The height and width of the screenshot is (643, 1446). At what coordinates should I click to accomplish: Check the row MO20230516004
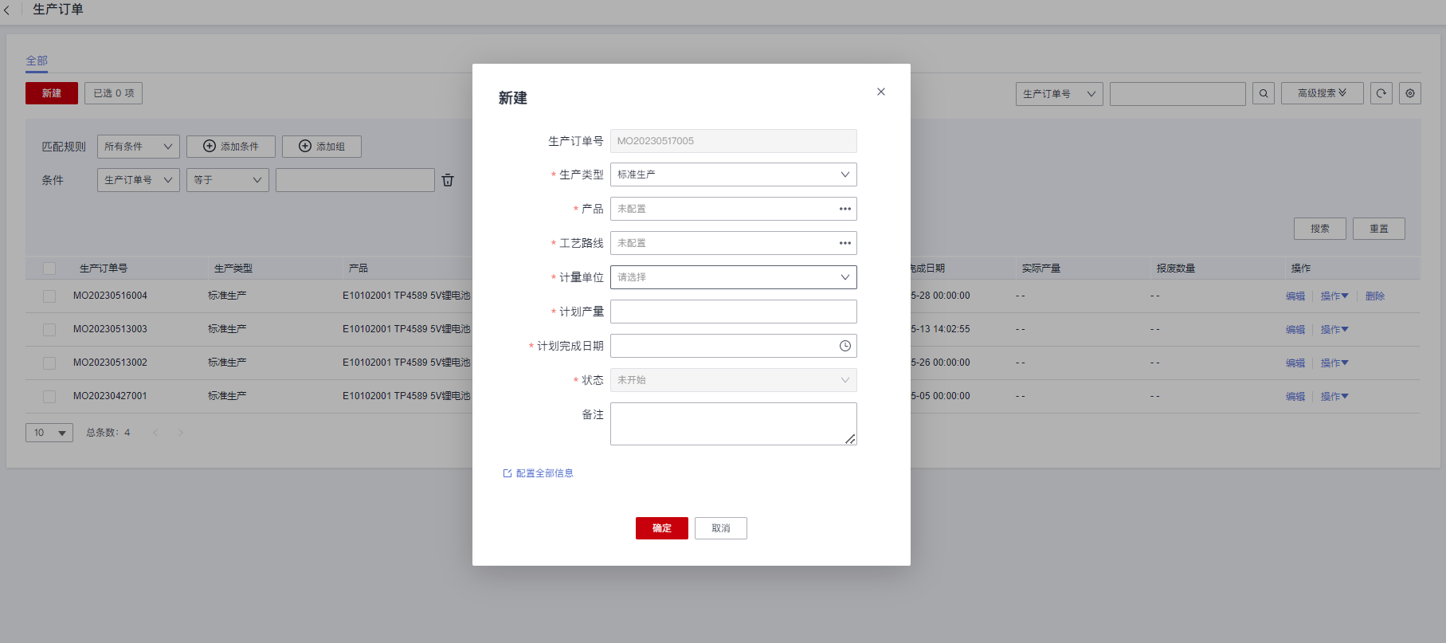click(49, 296)
